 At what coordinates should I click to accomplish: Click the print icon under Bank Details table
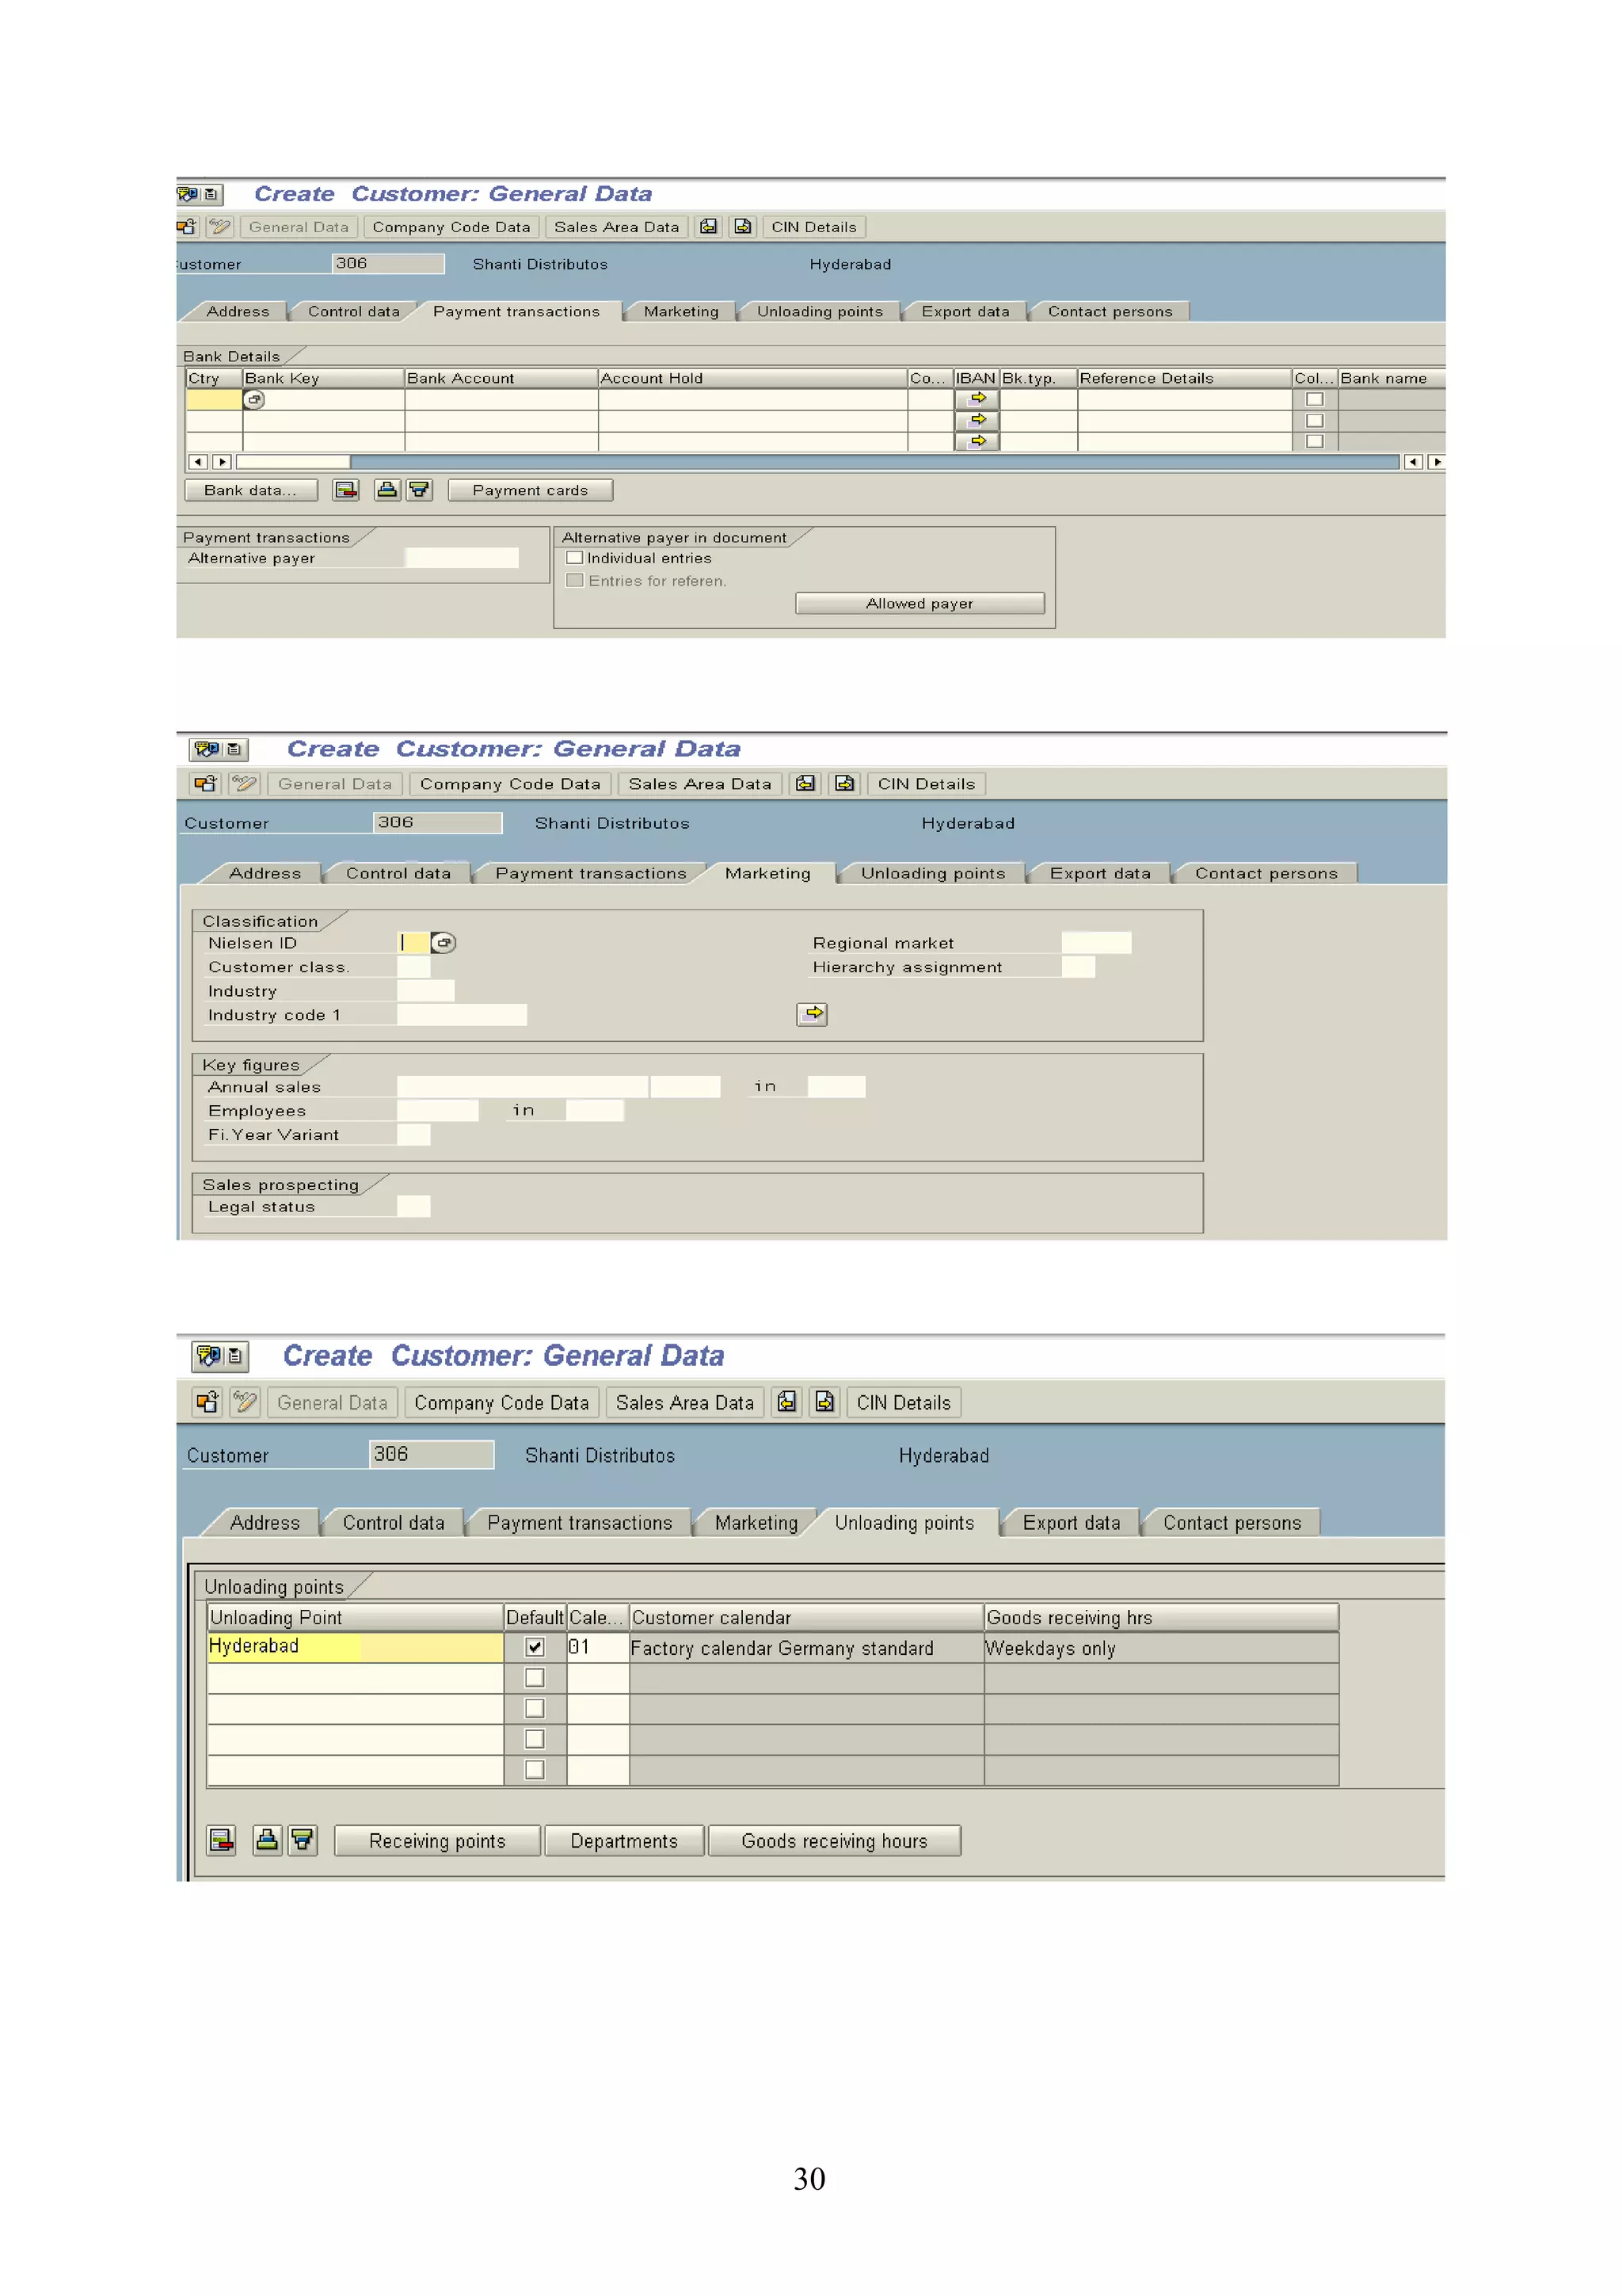click(x=386, y=490)
